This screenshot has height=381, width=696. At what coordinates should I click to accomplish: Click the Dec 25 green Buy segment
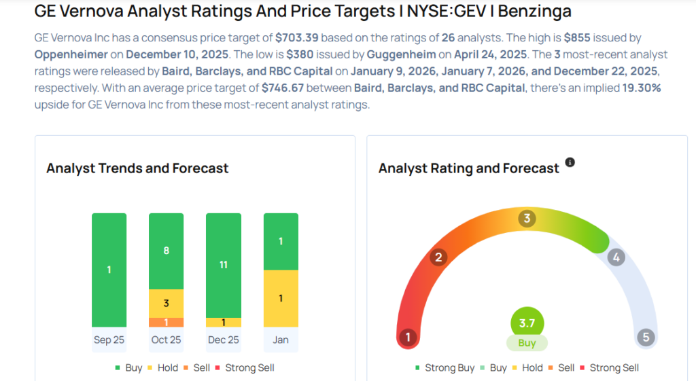click(223, 265)
